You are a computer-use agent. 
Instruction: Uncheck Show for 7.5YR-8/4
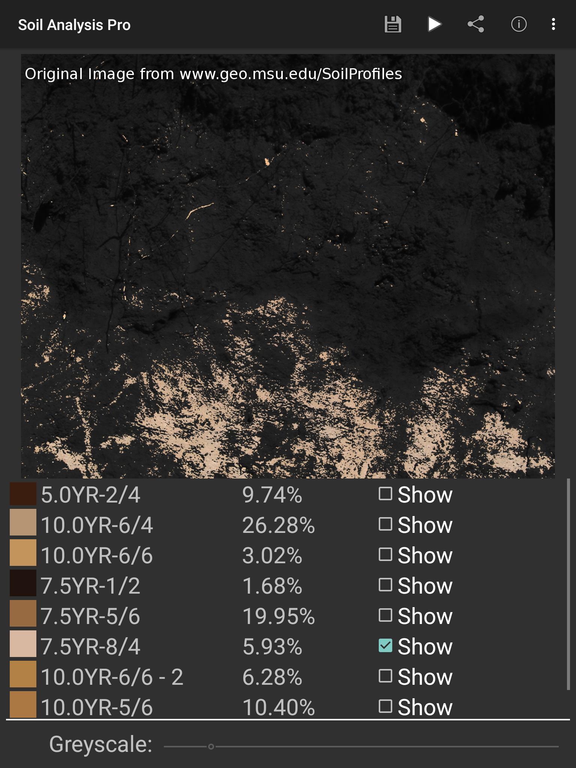[385, 646]
